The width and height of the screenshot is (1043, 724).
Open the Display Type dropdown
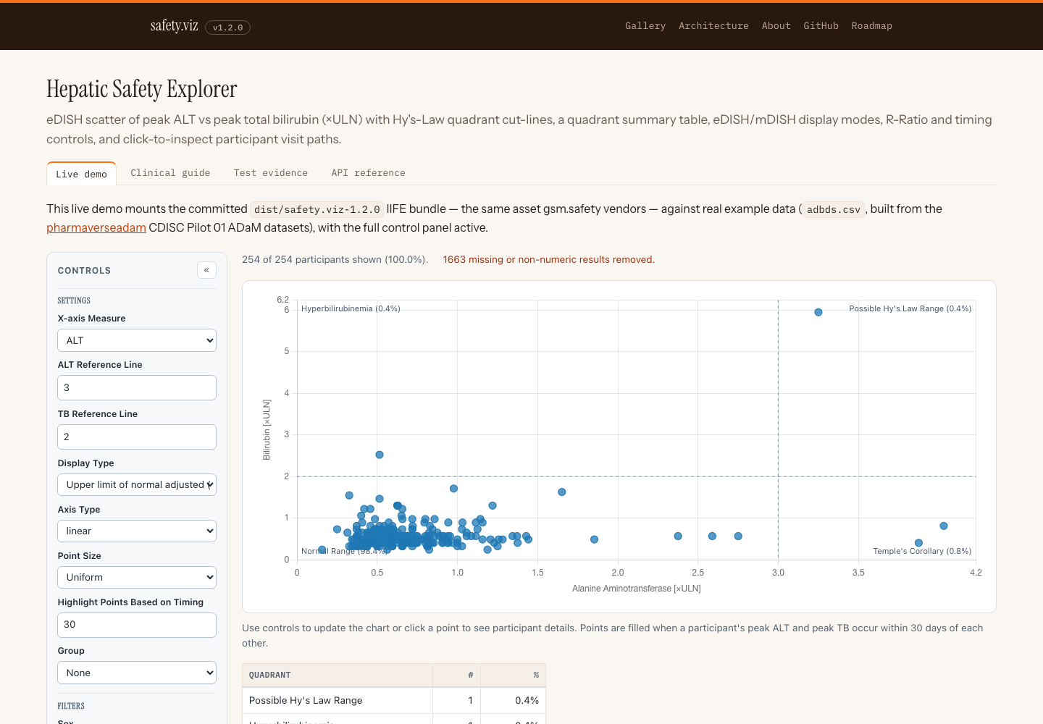click(137, 484)
